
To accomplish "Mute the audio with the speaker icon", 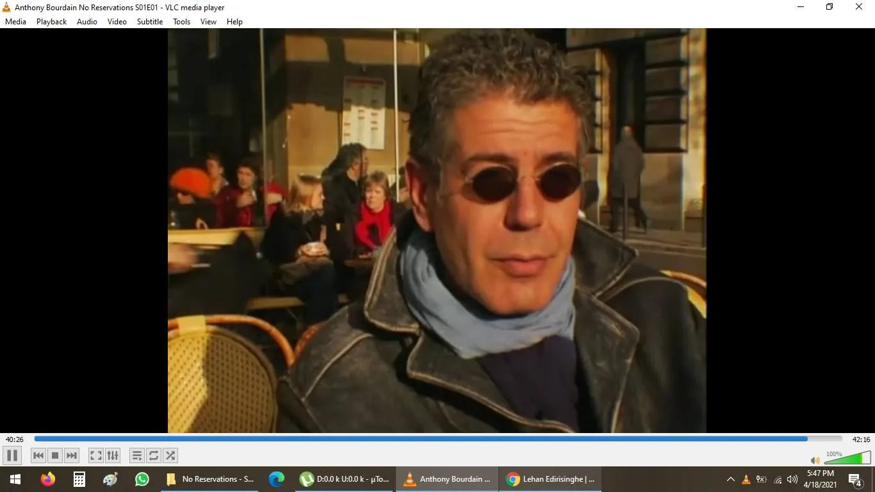I will click(x=815, y=460).
